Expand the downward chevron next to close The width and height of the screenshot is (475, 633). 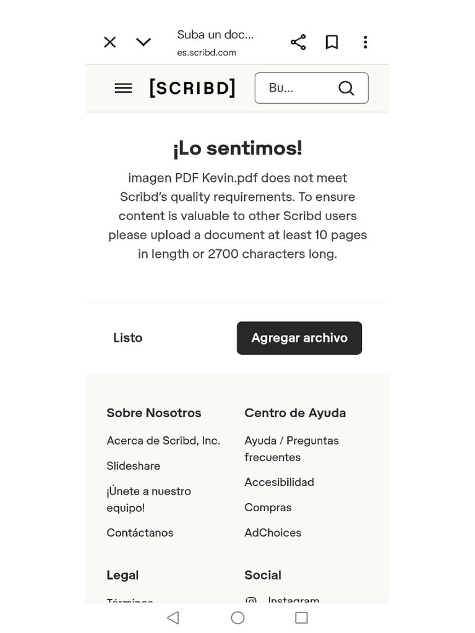[143, 42]
